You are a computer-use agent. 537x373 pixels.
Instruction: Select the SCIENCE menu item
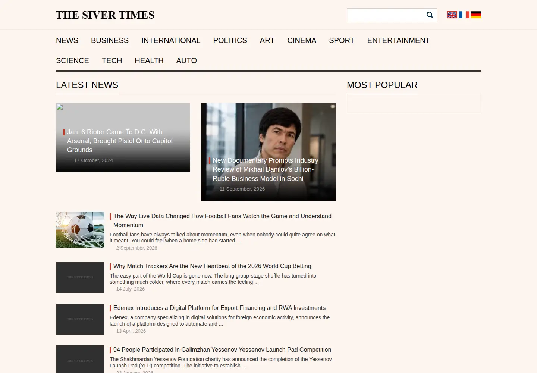72,60
